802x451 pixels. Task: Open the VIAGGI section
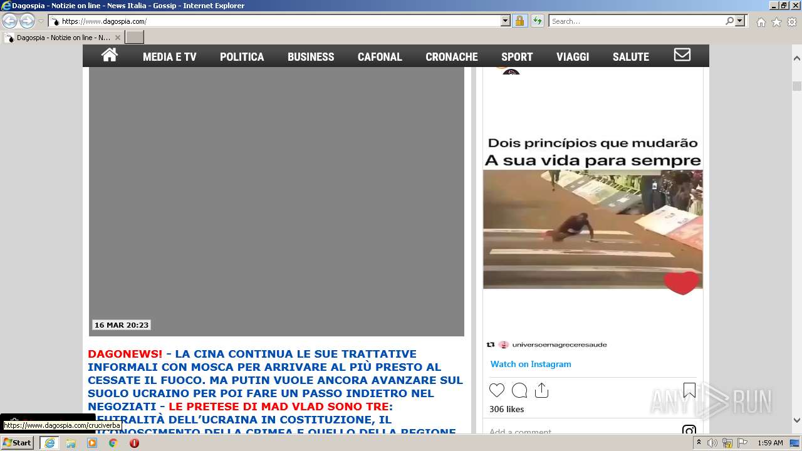[573, 56]
